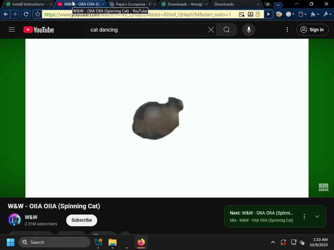Open the list all tabs chevron
The width and height of the screenshot is (334, 250).
[x=278, y=5]
